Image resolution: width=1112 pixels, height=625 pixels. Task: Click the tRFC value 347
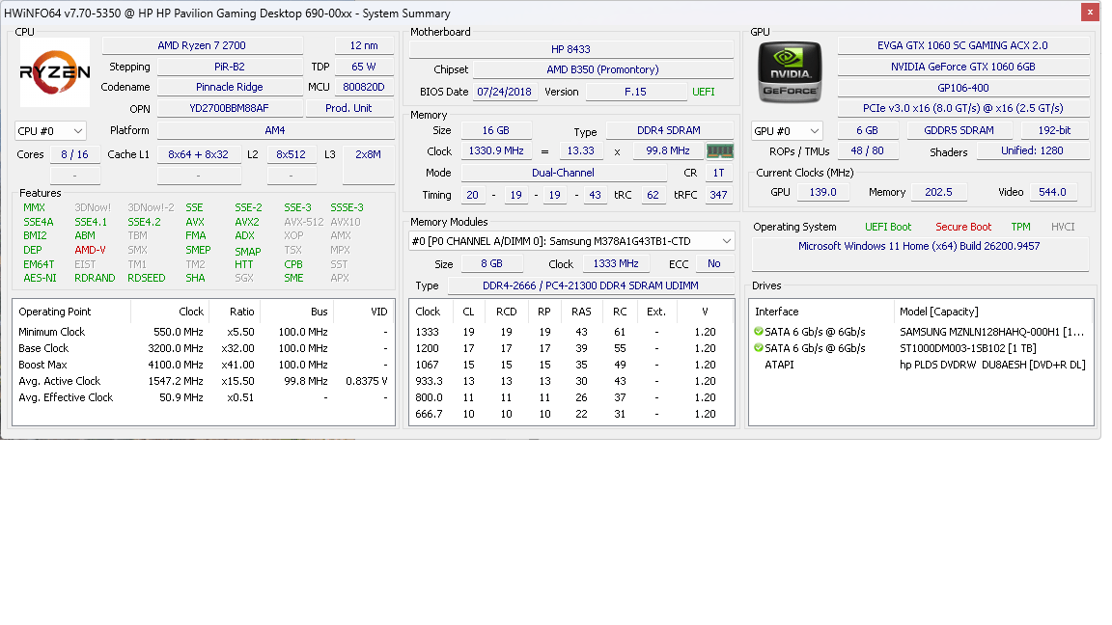[x=719, y=195]
